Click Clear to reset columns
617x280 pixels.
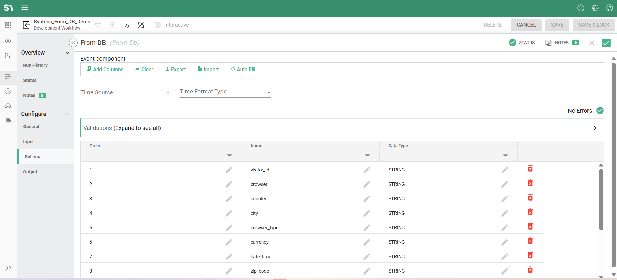pos(144,69)
